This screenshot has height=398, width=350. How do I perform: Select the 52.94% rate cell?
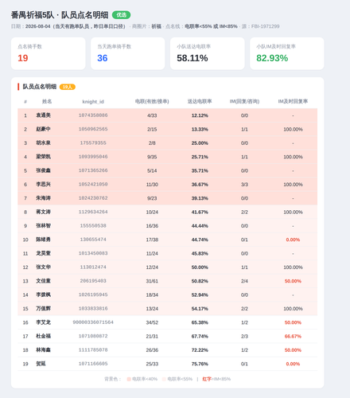pos(200,295)
